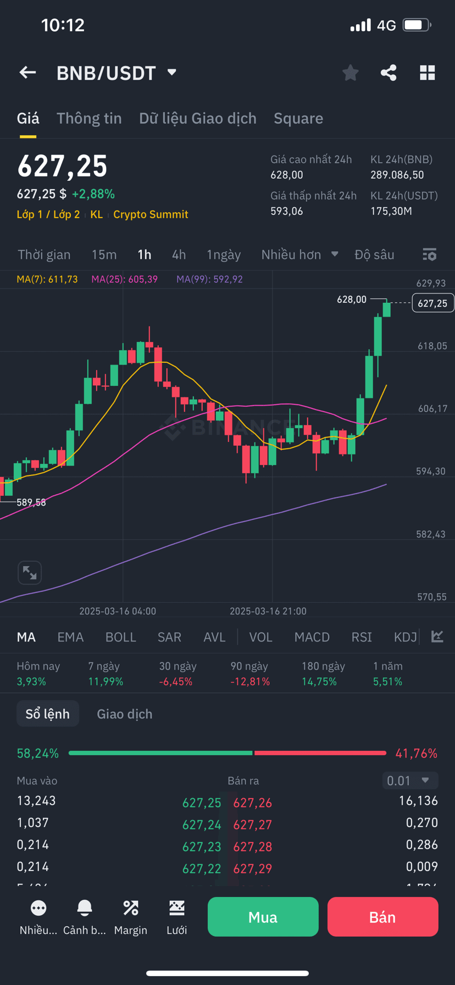Open the Lớp 1 / Lớp 2 tag

48,214
